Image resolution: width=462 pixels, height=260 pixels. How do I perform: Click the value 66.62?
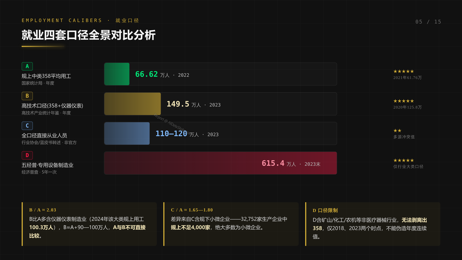[x=147, y=74]
